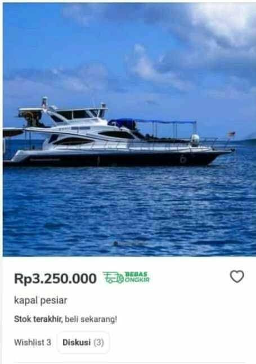Click the blue canopy on the yacht deck
The image size is (256, 364).
(x=153, y=122)
